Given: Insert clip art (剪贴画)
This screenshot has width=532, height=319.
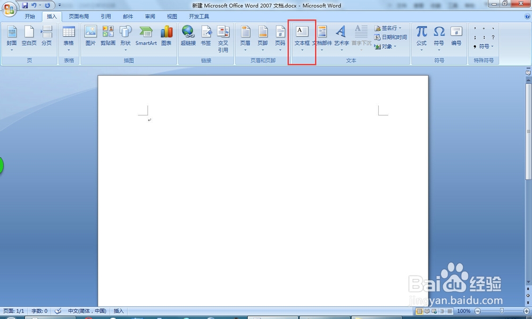Looking at the screenshot, I should (108, 36).
